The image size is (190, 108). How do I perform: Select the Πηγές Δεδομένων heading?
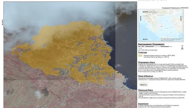(146, 76)
